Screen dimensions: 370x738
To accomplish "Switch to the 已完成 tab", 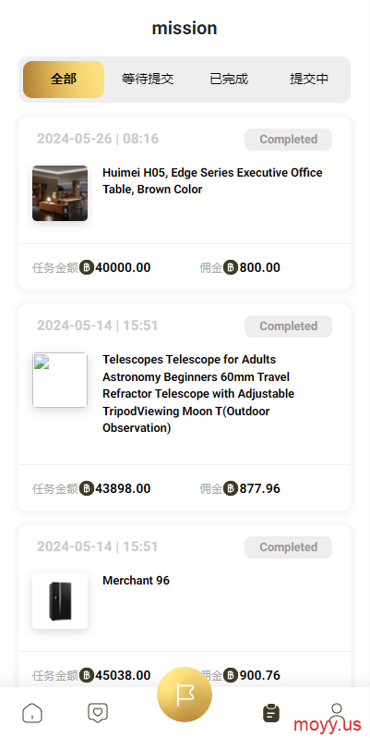I will point(229,80).
